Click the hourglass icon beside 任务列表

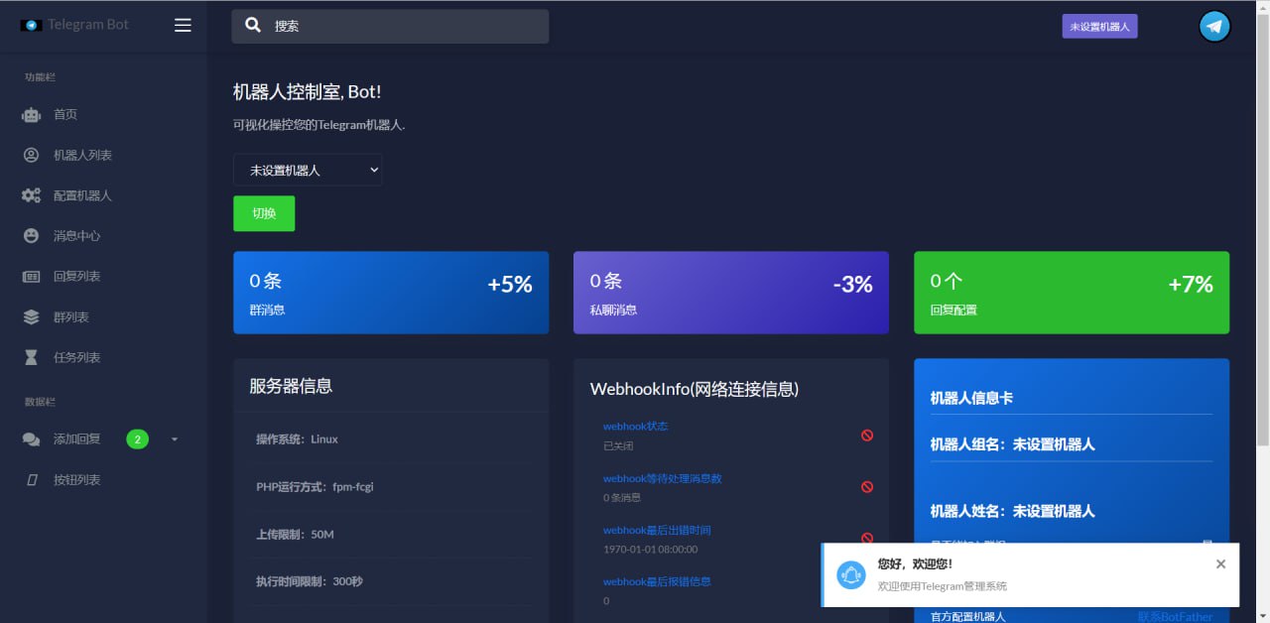click(x=32, y=357)
